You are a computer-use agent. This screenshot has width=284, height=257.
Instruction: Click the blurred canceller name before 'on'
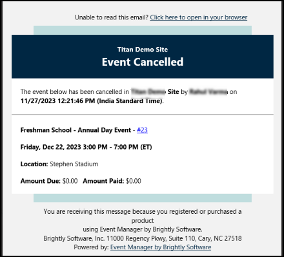click(x=208, y=92)
